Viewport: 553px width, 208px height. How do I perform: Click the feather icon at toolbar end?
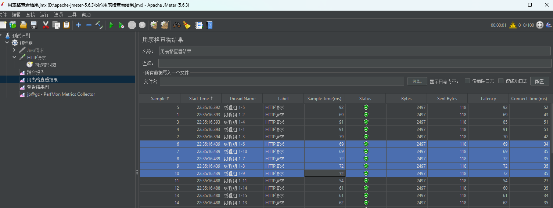[549, 25]
